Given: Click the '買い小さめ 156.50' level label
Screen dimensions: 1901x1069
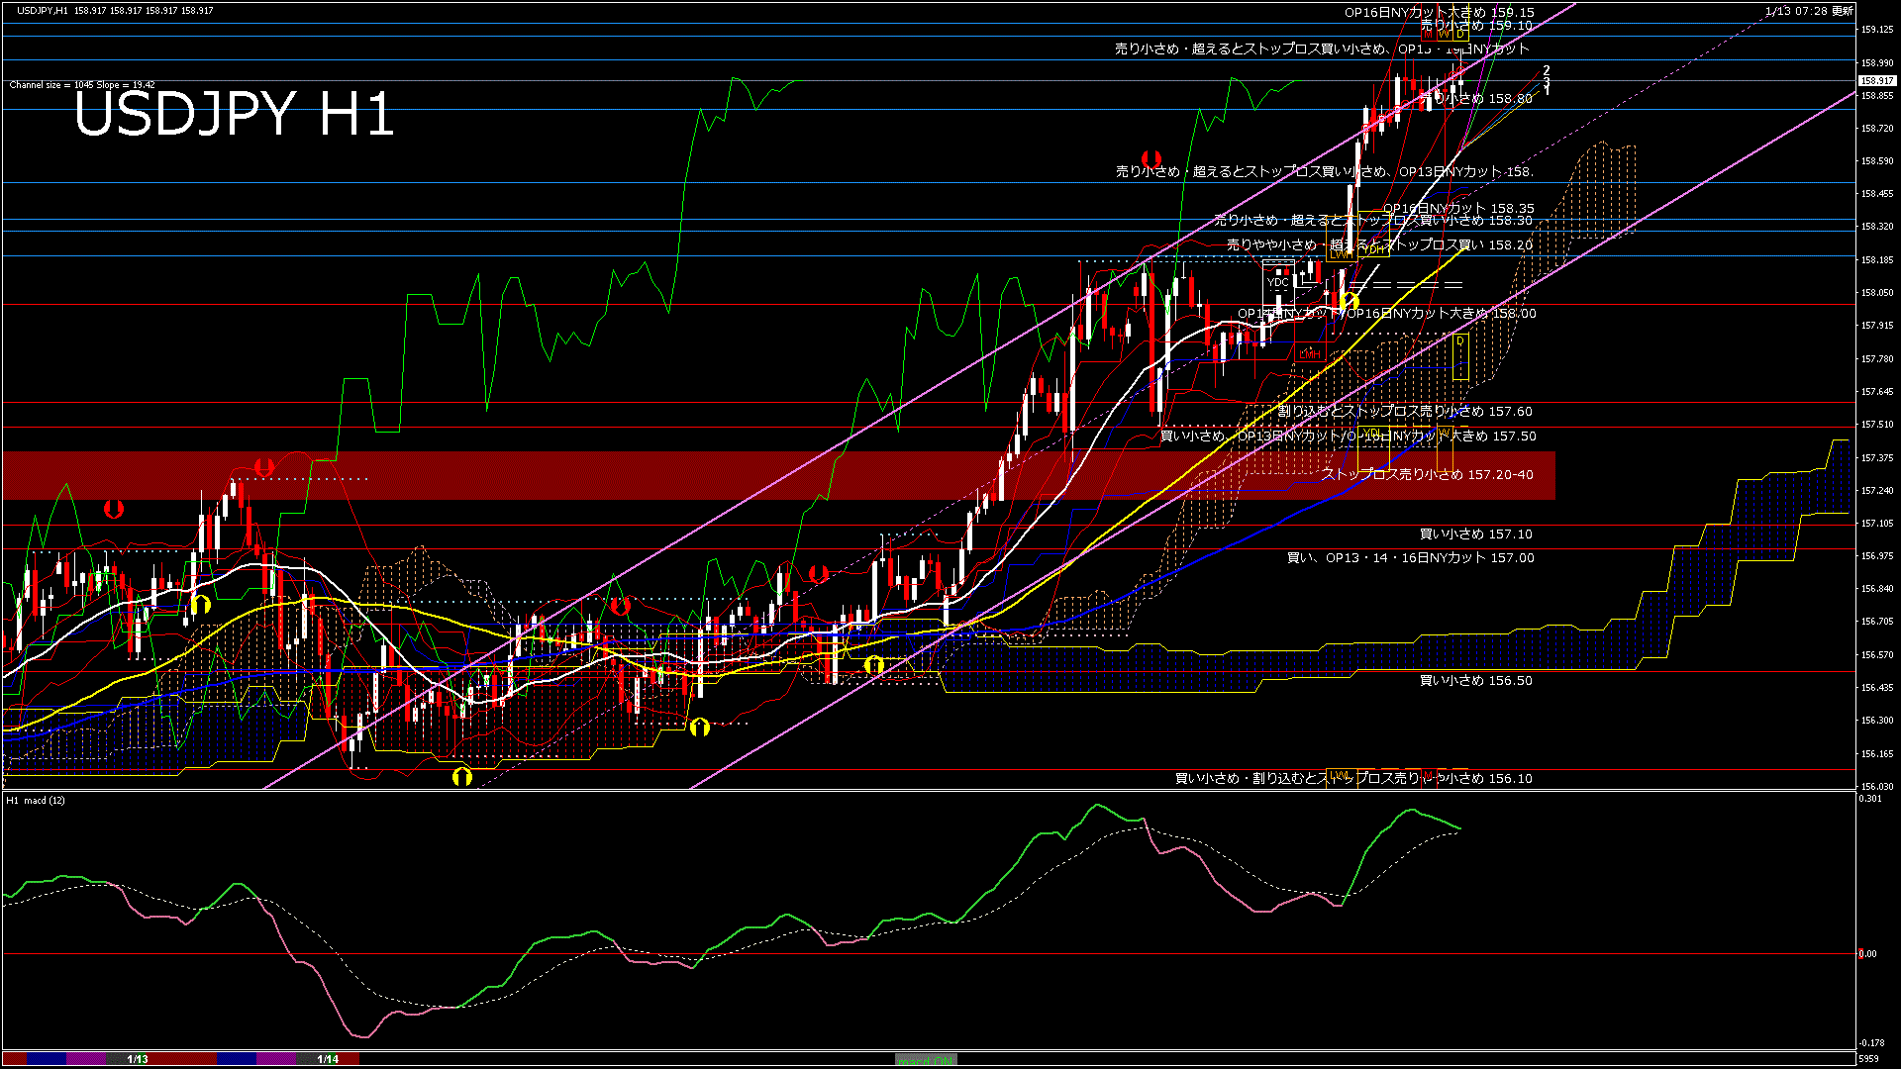Looking at the screenshot, I should (x=1475, y=681).
